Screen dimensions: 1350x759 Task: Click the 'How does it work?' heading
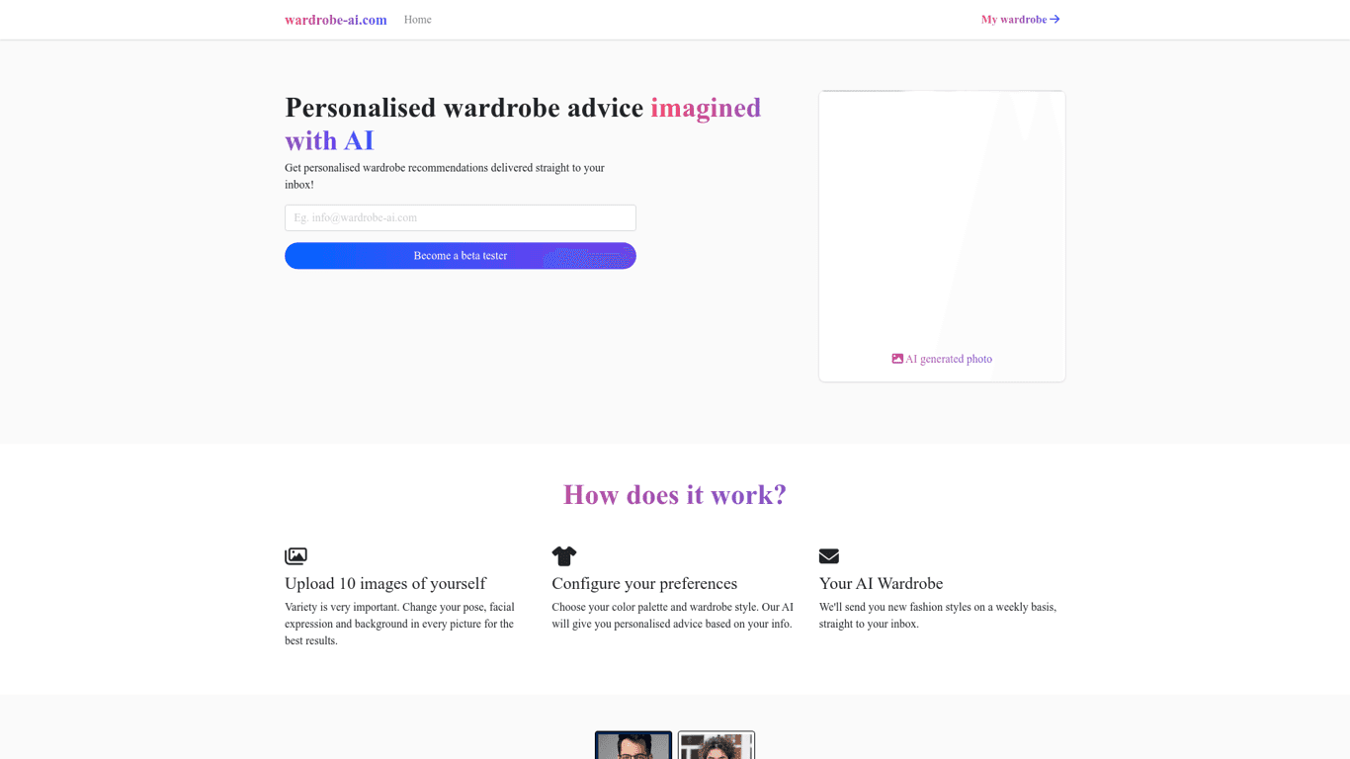(x=675, y=494)
